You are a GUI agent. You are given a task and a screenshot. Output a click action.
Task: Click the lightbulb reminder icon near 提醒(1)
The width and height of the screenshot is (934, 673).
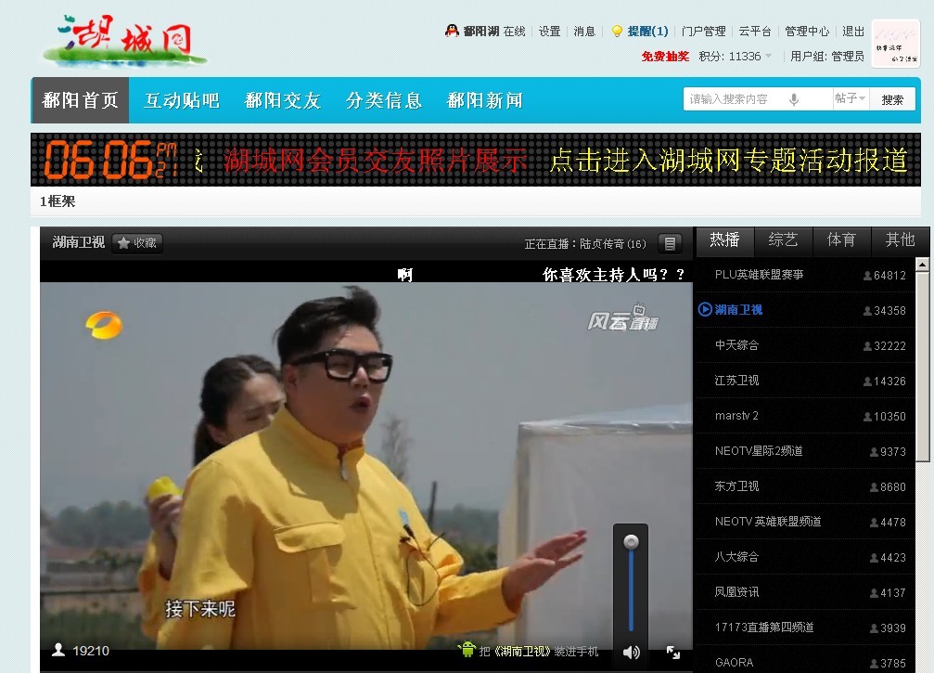click(616, 31)
